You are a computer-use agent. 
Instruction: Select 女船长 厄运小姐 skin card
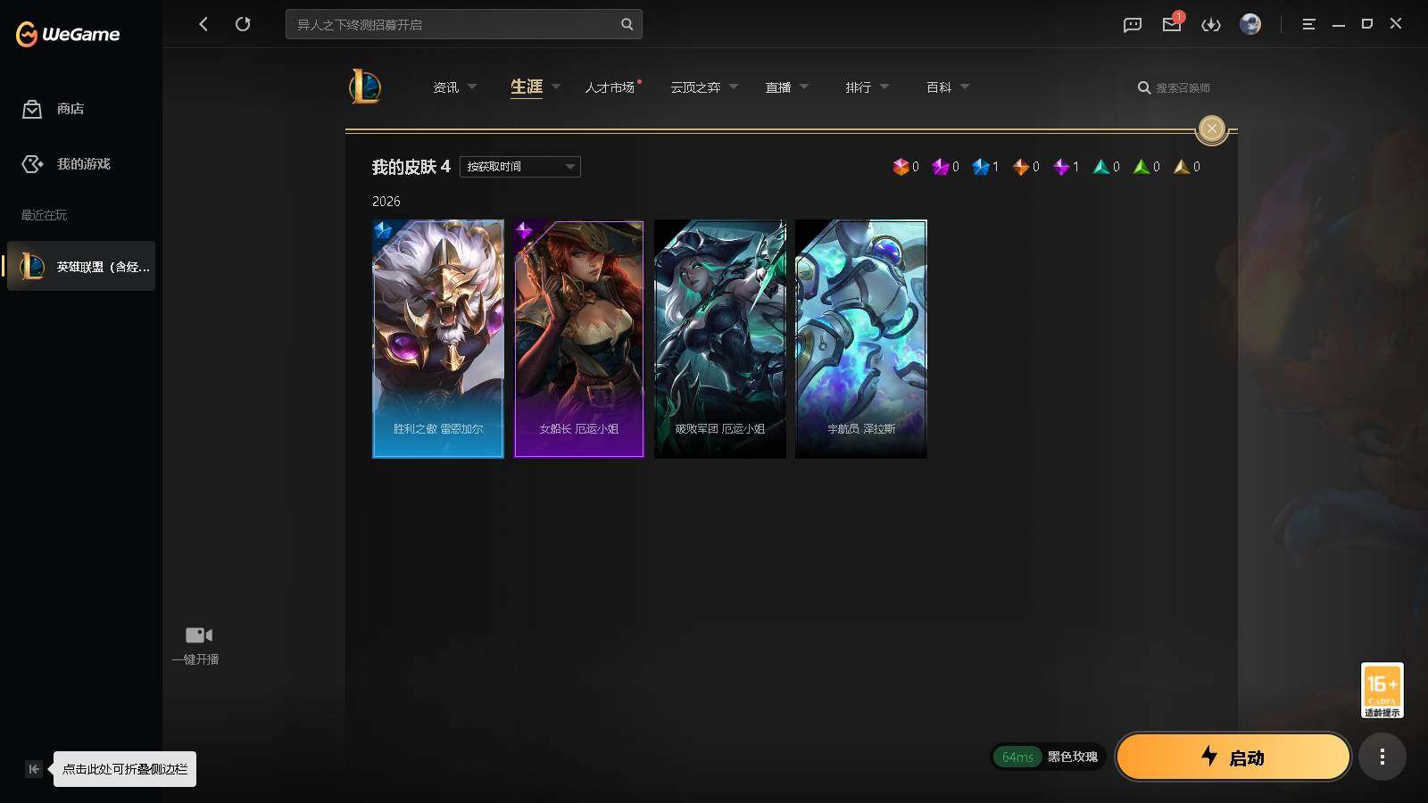point(579,339)
